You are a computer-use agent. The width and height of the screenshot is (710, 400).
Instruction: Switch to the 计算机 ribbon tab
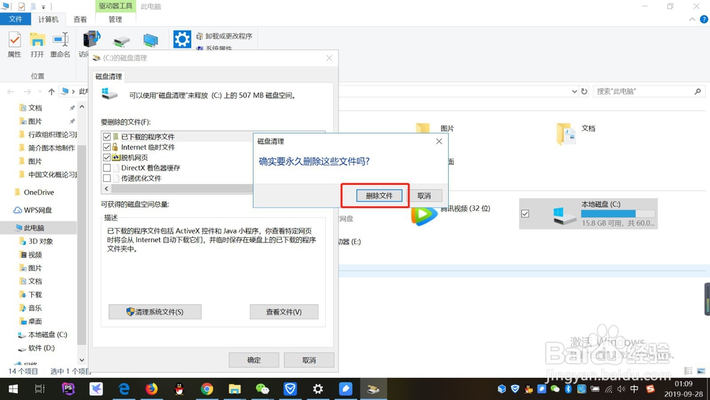[48, 19]
